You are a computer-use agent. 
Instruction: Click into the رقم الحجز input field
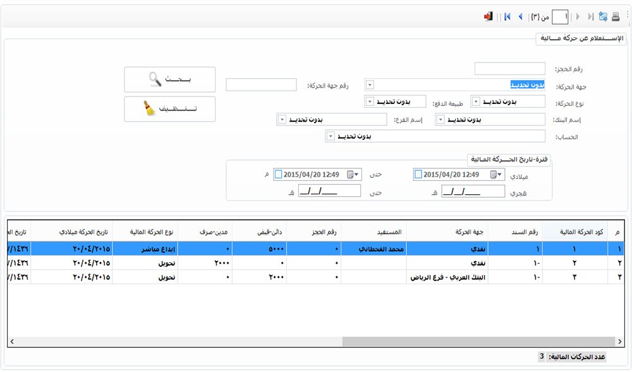509,69
